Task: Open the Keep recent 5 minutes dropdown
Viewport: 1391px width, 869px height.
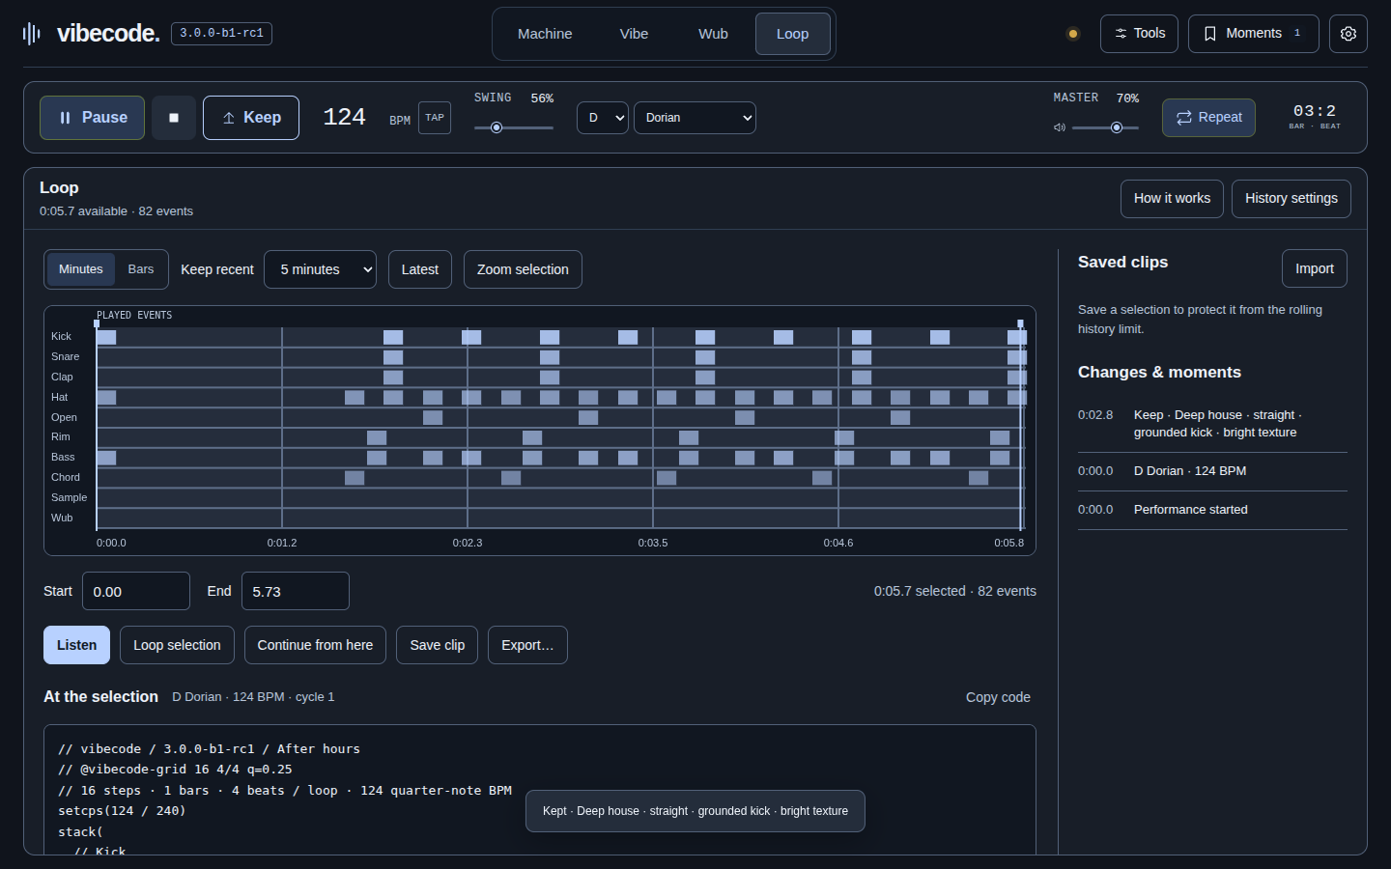Action: (x=320, y=269)
